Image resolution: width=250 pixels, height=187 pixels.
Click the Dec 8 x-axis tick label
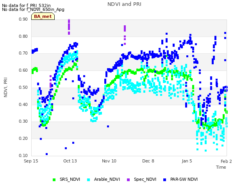[x=148, y=161]
